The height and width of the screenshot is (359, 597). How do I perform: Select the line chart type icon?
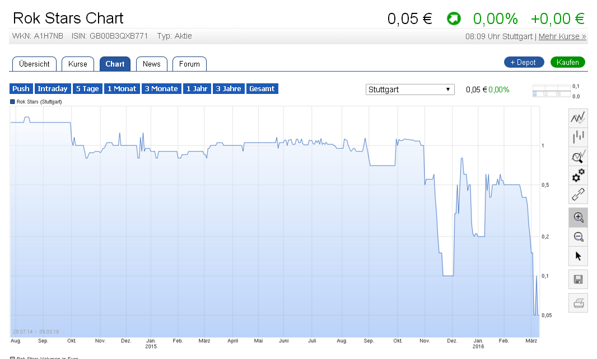578,117
